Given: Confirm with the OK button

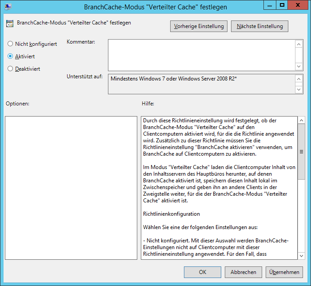Looking at the screenshot, I should point(203,272).
